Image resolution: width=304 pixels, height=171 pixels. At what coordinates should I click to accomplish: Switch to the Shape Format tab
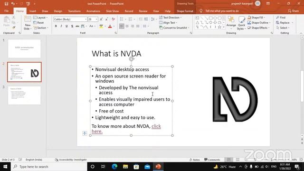click(185, 11)
